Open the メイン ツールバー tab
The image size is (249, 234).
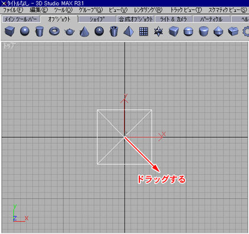(21, 19)
